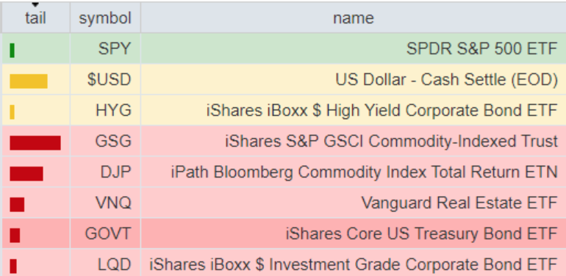
Task: Click iPath Bloomberg Commodity Index Total Return ETN
Action: (364, 172)
